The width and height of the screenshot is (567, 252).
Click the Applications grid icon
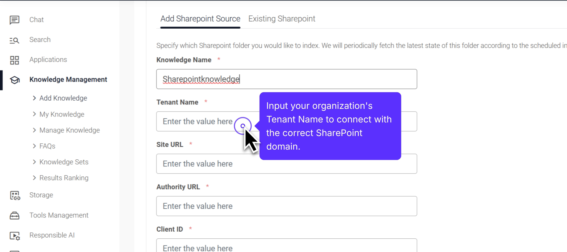point(14,60)
